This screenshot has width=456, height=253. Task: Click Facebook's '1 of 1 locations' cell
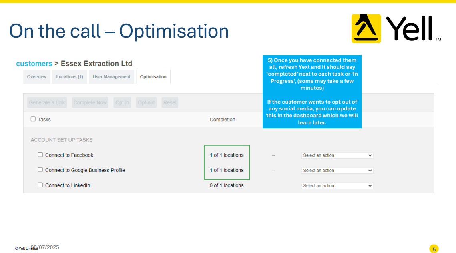[227, 155]
